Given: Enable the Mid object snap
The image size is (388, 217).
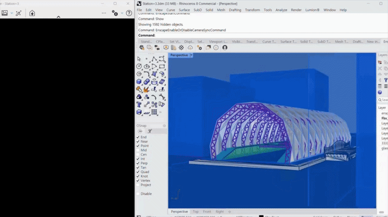Looking at the screenshot, I should 138,150.
